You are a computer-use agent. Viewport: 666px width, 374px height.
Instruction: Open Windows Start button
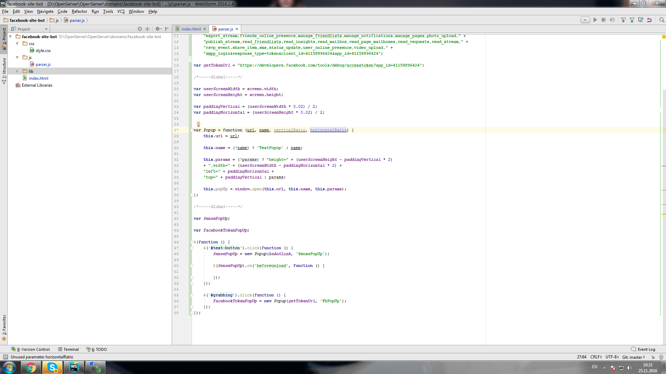[9, 367]
